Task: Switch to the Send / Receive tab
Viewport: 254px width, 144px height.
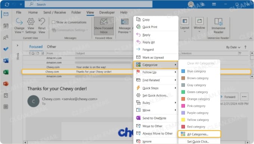Action: tap(55, 12)
